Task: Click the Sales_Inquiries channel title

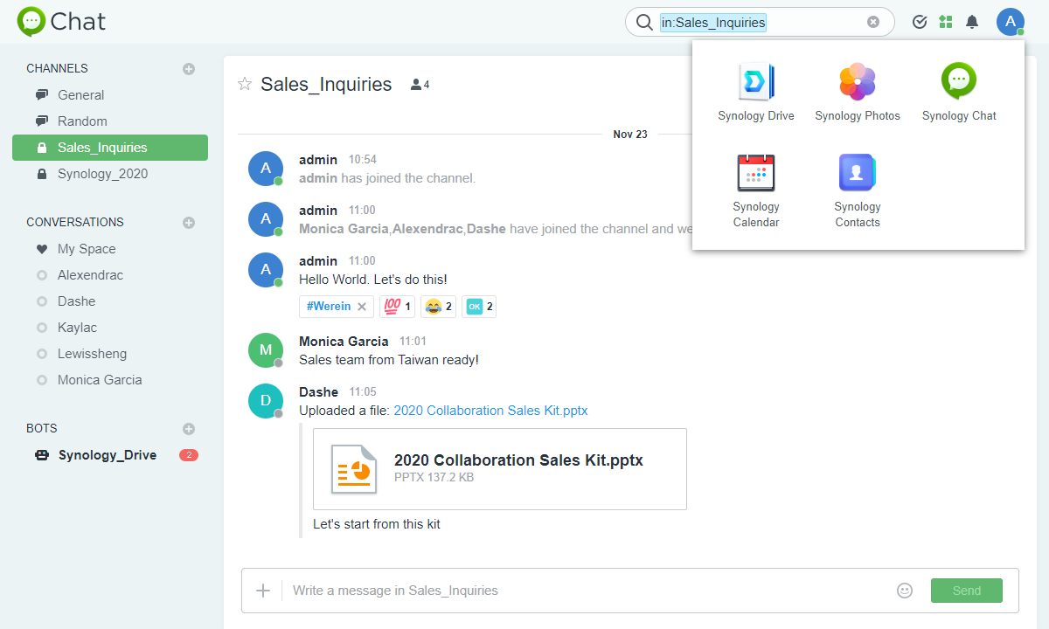Action: coord(326,84)
